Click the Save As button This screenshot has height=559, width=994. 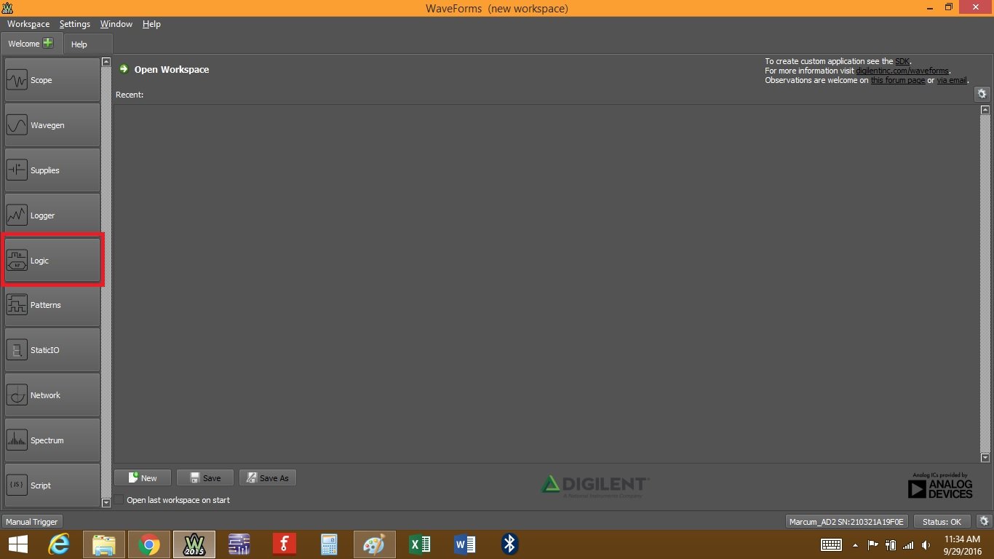[268, 477]
